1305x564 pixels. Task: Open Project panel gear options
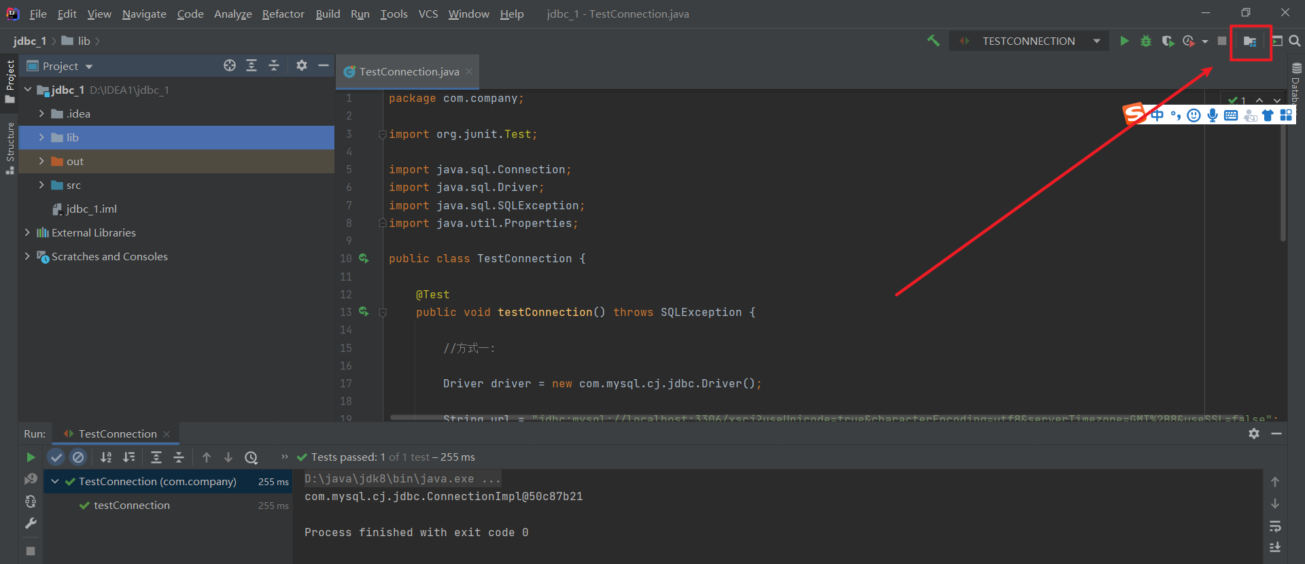(x=302, y=65)
